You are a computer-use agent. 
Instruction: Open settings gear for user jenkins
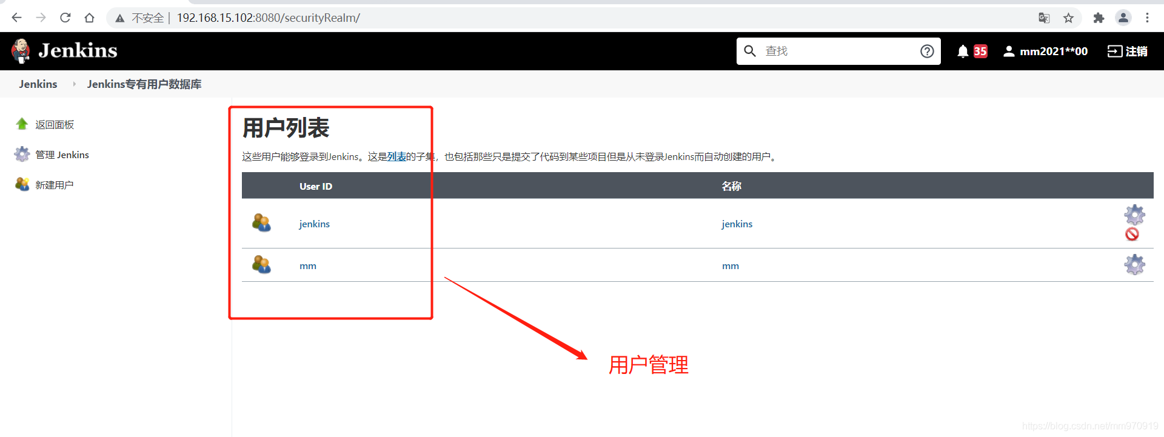tap(1135, 215)
